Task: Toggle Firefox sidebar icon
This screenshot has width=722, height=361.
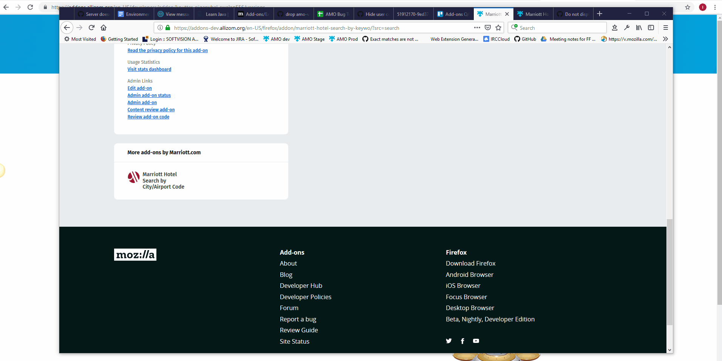Action: click(651, 28)
